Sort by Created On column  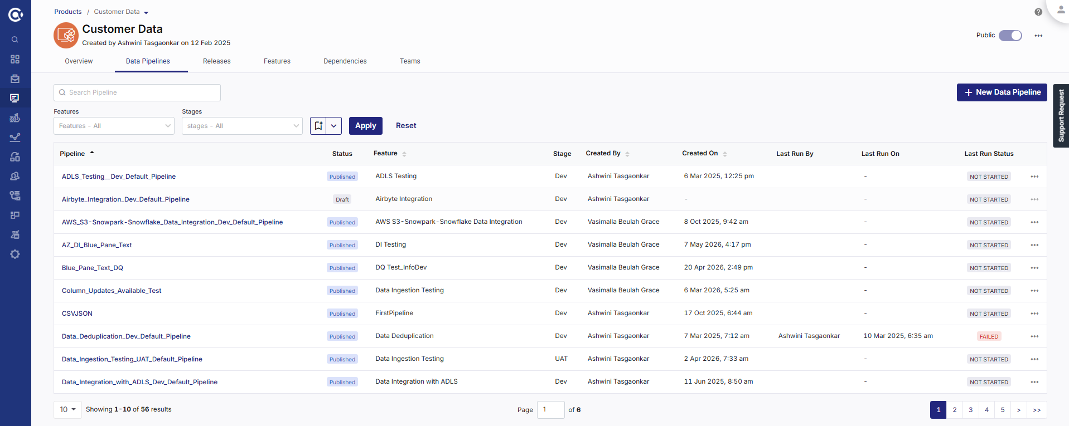[x=704, y=154]
